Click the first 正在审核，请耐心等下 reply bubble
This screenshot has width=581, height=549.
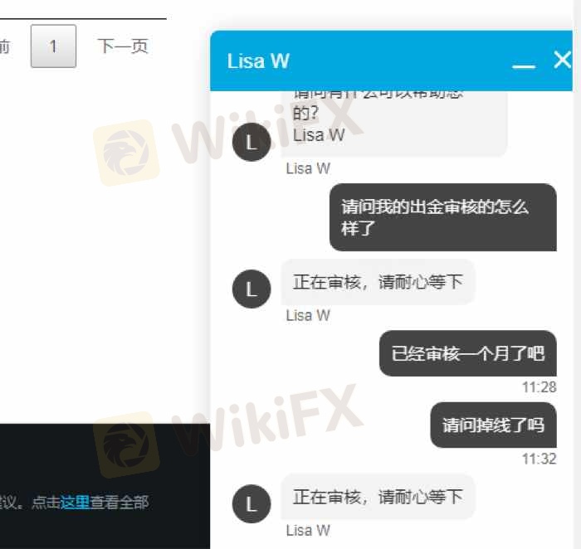tap(378, 282)
